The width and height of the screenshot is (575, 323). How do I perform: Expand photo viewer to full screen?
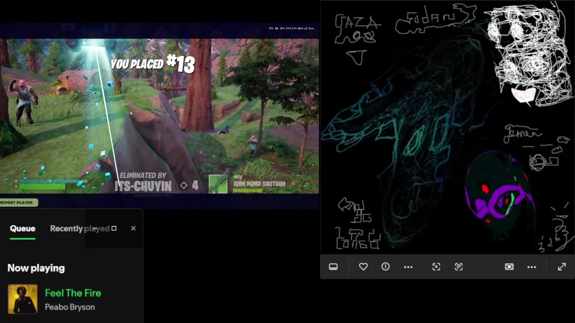point(562,266)
